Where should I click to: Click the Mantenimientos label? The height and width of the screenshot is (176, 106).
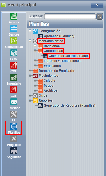(51, 41)
